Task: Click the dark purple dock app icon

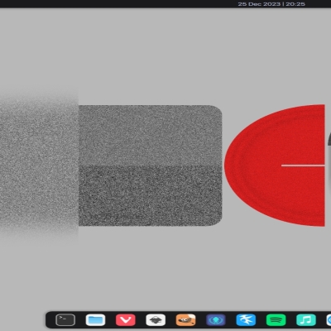Action: [216, 320]
